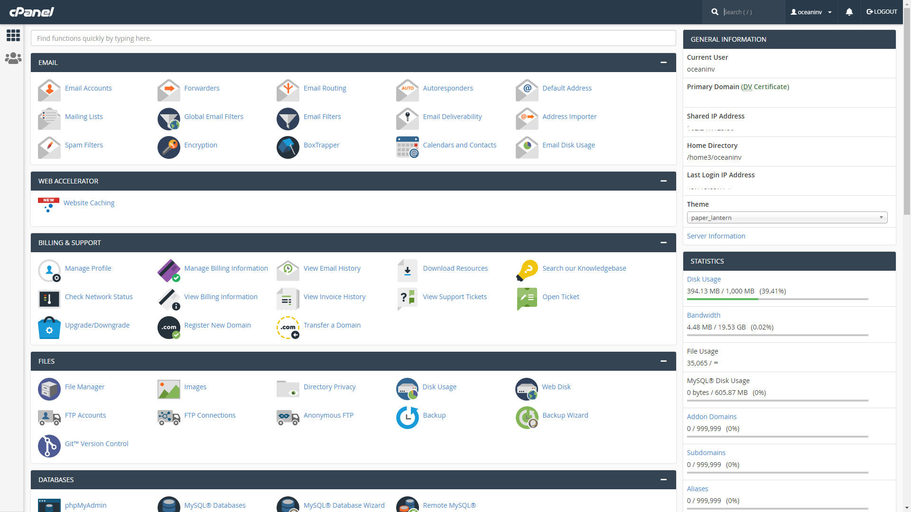Click the Calendars and Contacts icon
The width and height of the screenshot is (911, 512).
(407, 147)
